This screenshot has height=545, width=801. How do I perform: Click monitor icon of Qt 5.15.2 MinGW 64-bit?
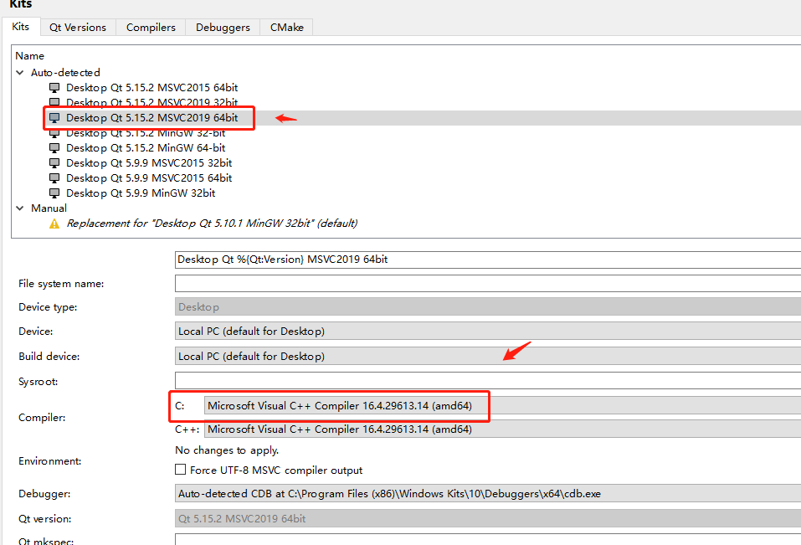click(x=54, y=148)
